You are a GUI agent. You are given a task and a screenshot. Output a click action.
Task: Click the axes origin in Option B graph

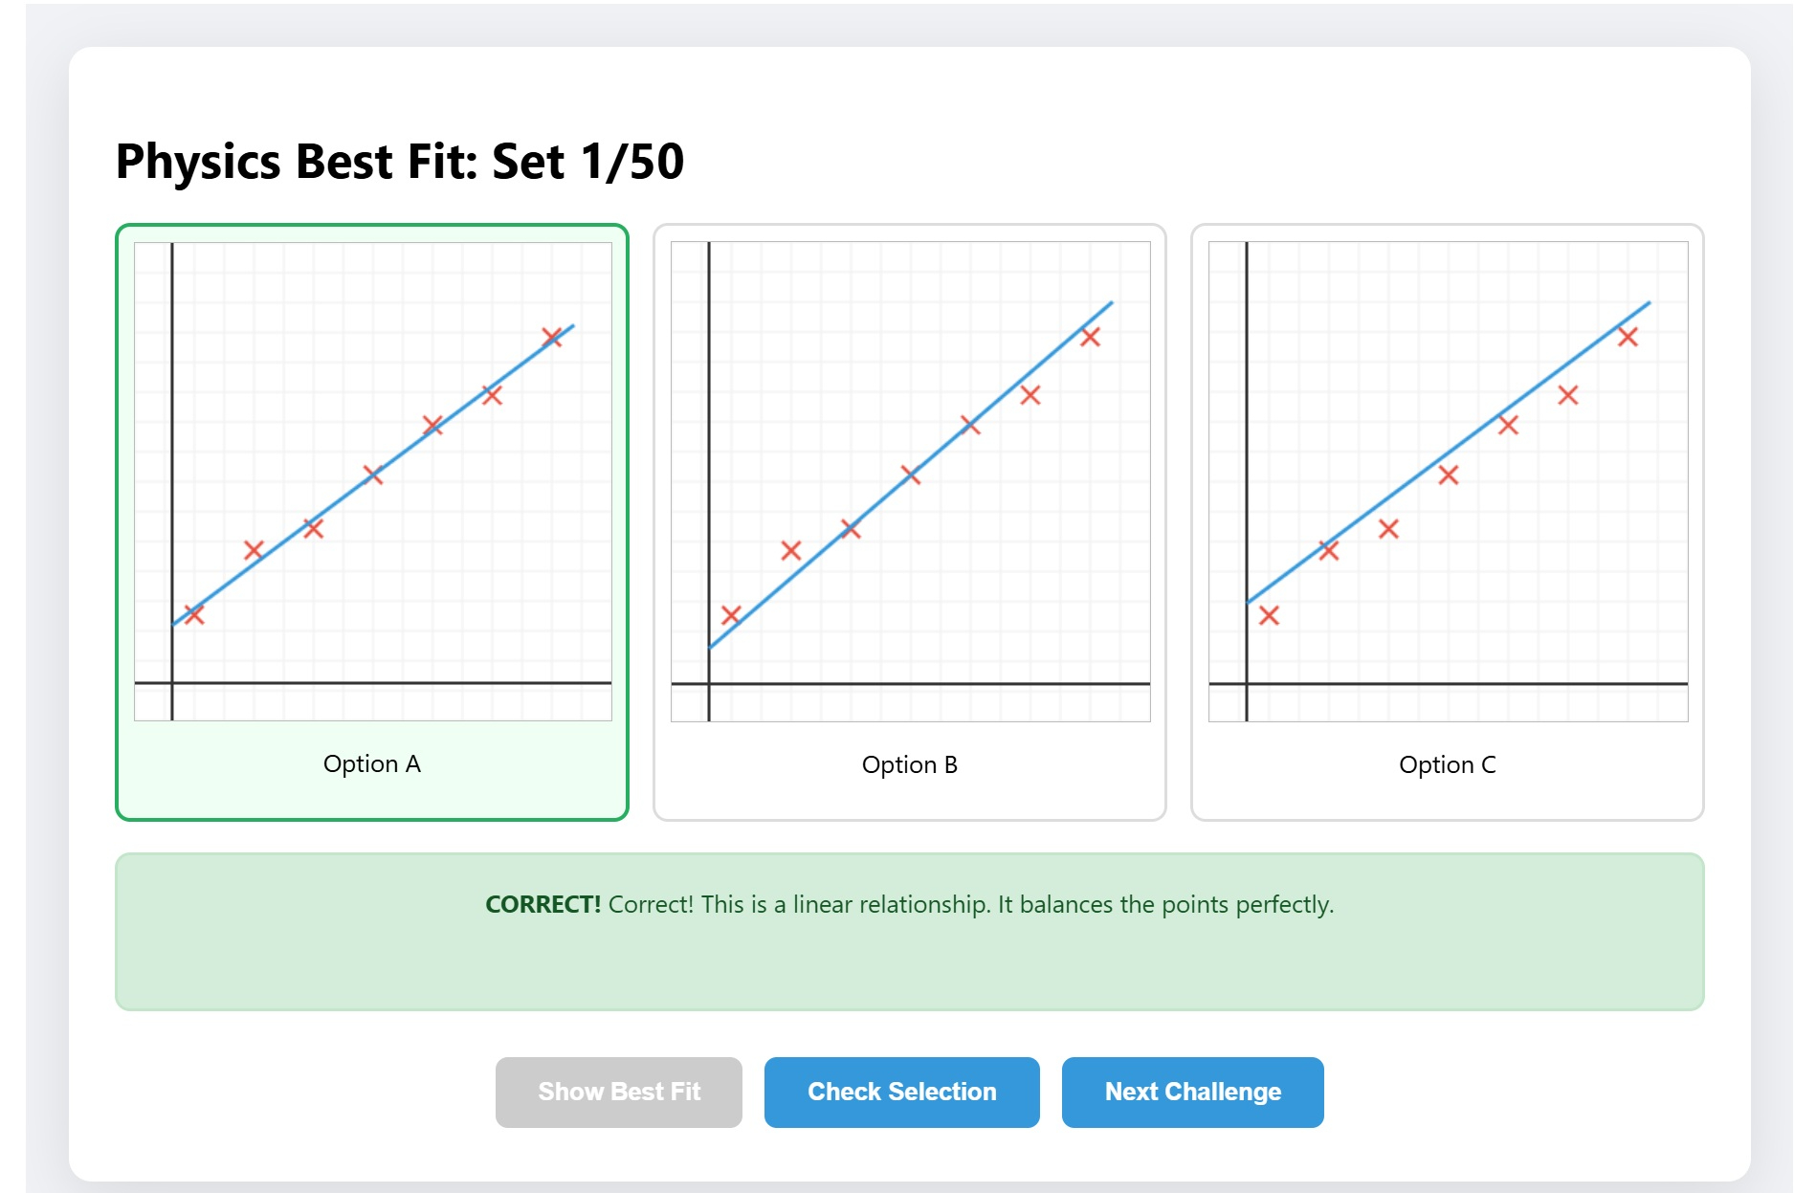pyautogui.click(x=709, y=684)
